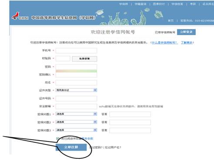This screenshot has width=214, height=161.
Task: Open the 忘记用户名 forgot username link
Action: pyautogui.click(x=113, y=148)
